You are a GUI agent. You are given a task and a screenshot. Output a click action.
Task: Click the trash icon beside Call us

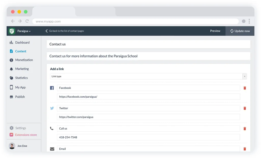pyautogui.click(x=245, y=129)
